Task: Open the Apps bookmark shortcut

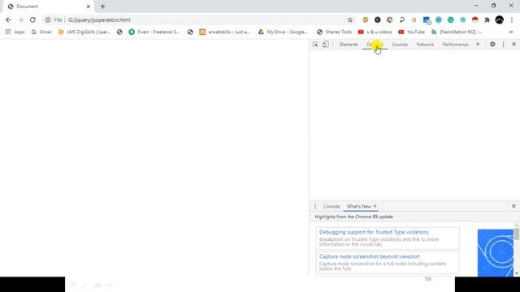Action: [x=15, y=32]
